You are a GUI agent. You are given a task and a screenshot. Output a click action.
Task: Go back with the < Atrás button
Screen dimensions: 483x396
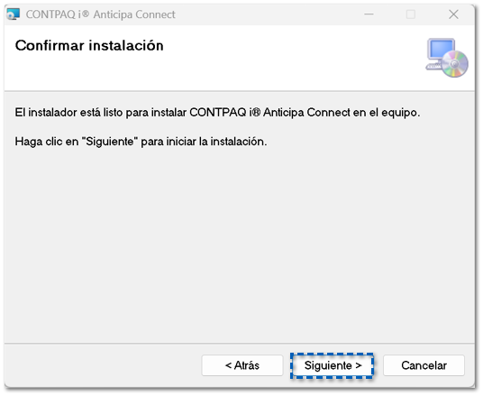(x=242, y=365)
